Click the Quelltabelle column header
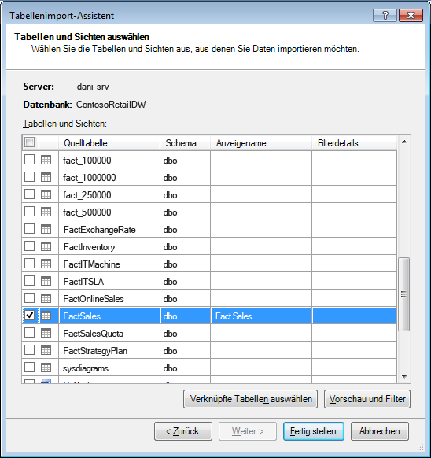Screen dimensions: 431x458 pos(109,143)
